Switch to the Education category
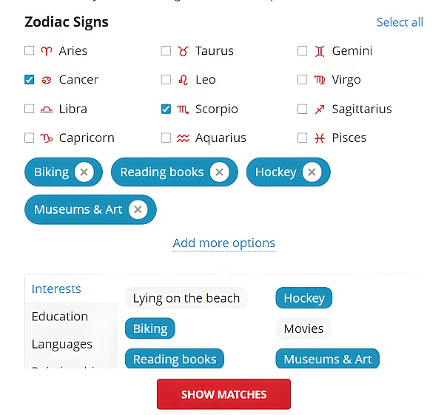Screen dimensions: 444x415 [59, 317]
